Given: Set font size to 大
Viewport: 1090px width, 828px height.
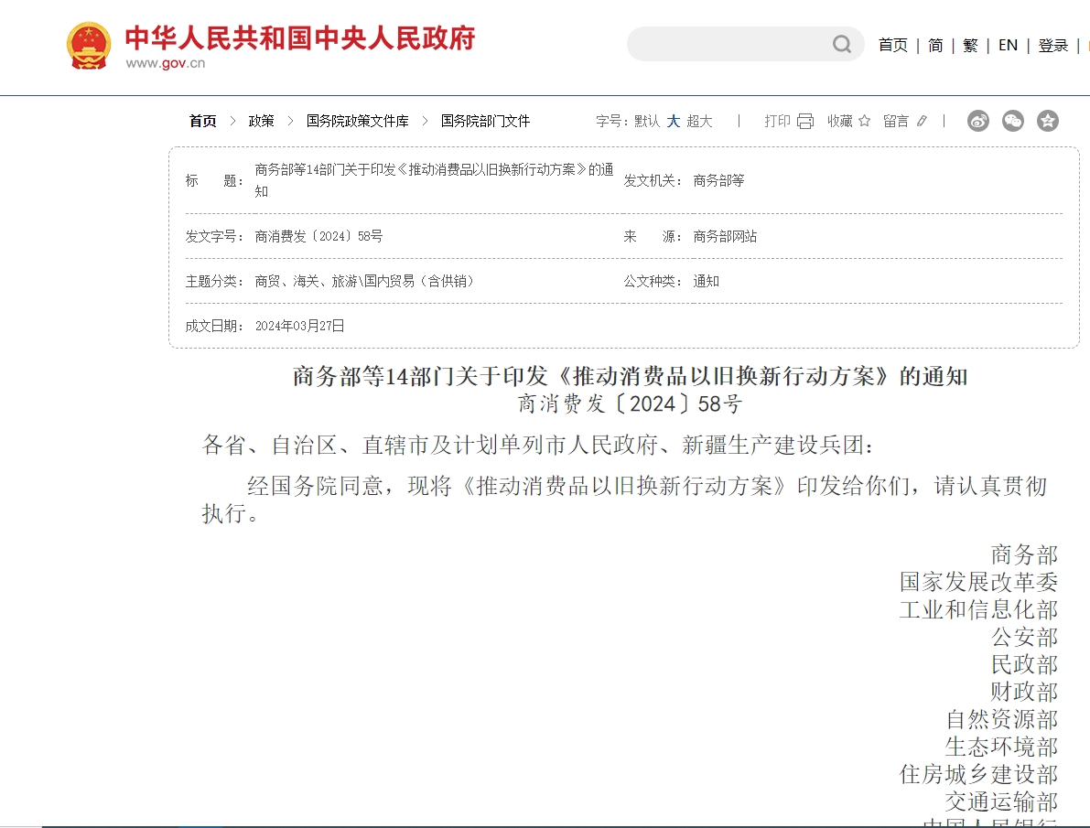Looking at the screenshot, I should tap(674, 121).
